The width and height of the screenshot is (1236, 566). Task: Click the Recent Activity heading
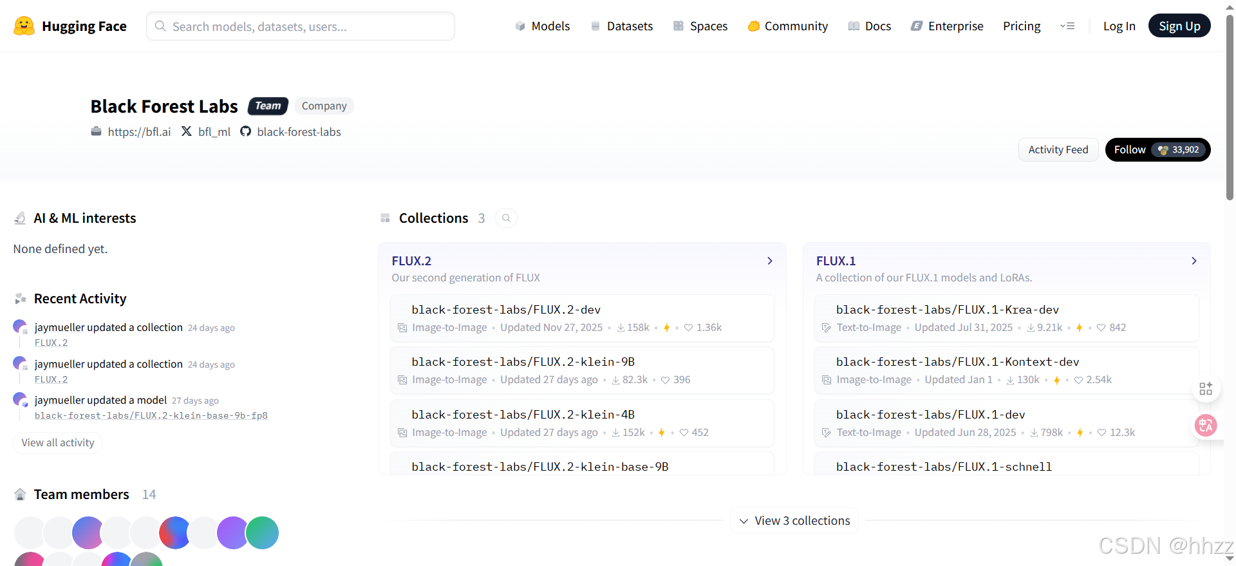(x=80, y=299)
